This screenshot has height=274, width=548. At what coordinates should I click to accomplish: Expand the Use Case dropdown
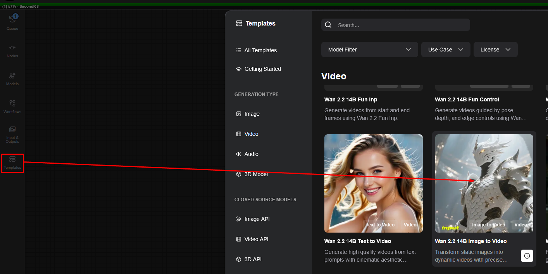446,50
